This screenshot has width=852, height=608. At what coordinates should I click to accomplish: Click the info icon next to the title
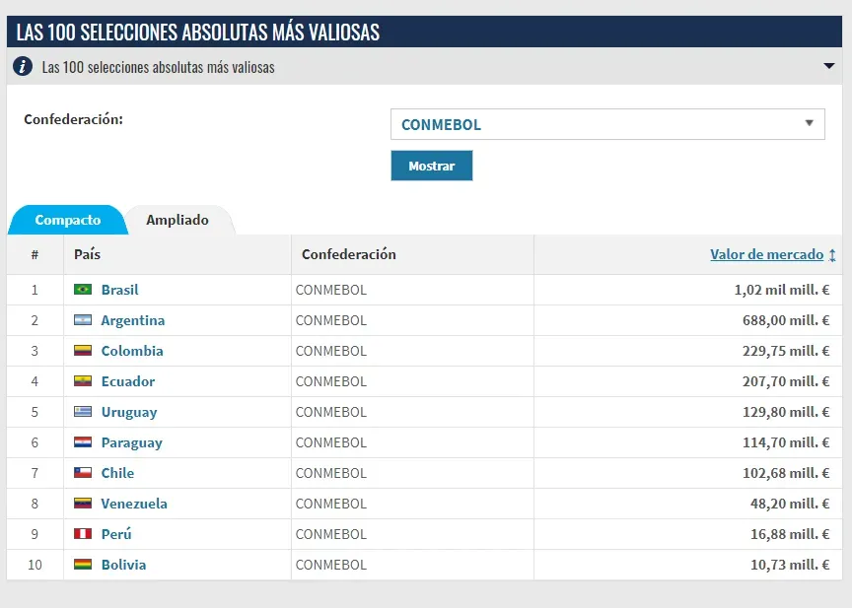coord(23,67)
